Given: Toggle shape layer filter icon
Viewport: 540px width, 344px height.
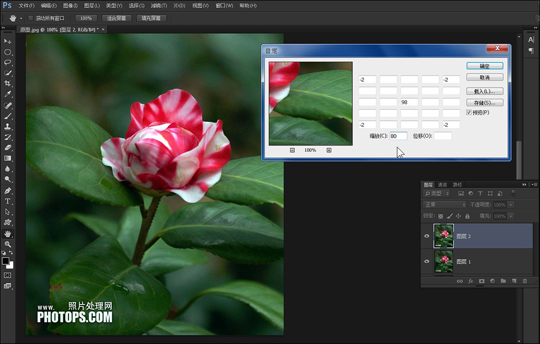Looking at the screenshot, I should [x=490, y=194].
